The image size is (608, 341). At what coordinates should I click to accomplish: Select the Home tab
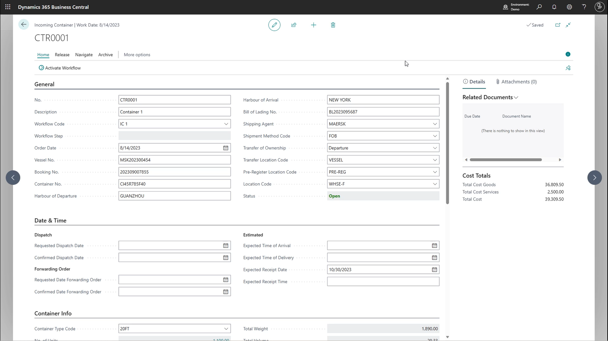pyautogui.click(x=43, y=55)
